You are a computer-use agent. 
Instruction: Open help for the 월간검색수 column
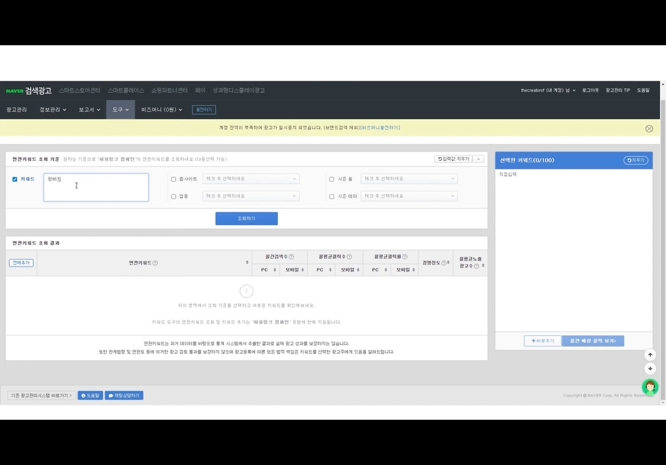click(291, 257)
